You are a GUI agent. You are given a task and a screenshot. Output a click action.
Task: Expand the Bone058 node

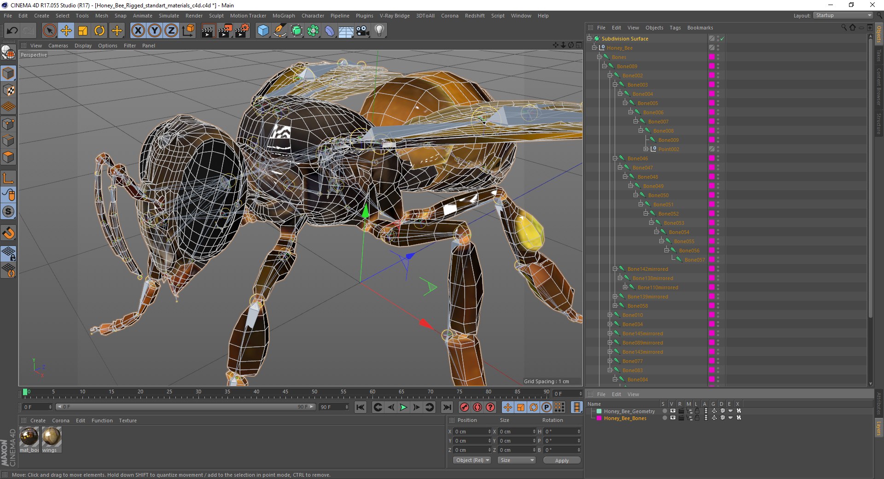[x=615, y=306]
